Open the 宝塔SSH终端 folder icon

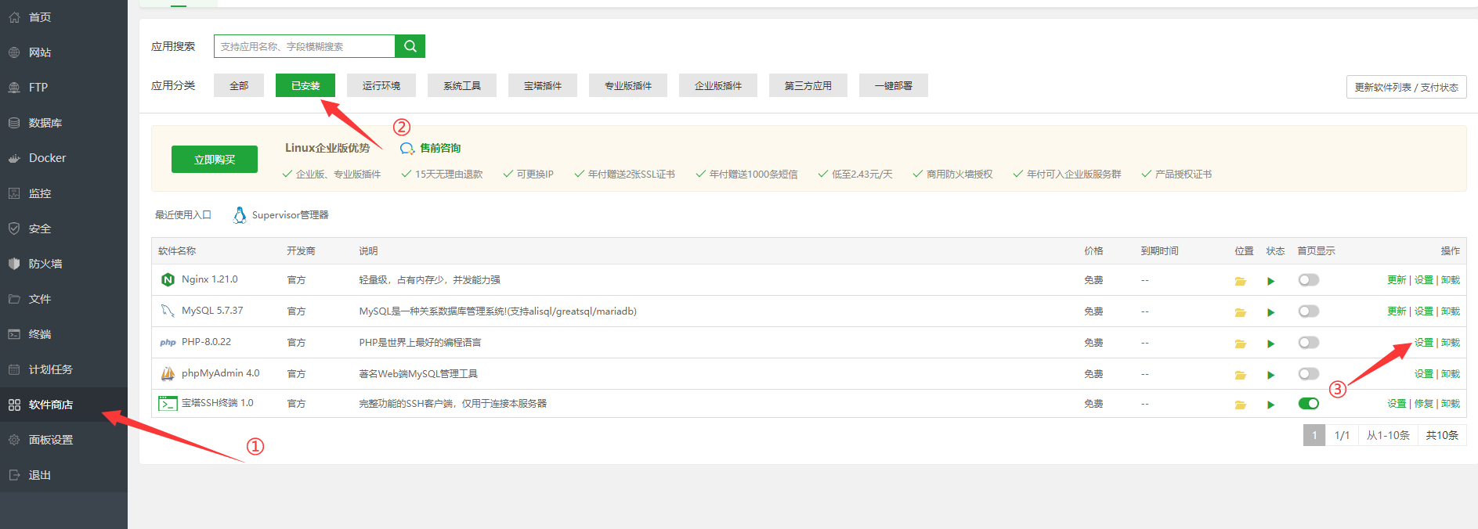[x=1241, y=405]
